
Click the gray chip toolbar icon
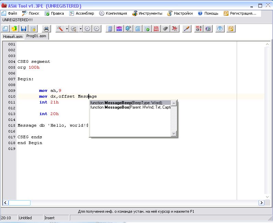click(165, 29)
